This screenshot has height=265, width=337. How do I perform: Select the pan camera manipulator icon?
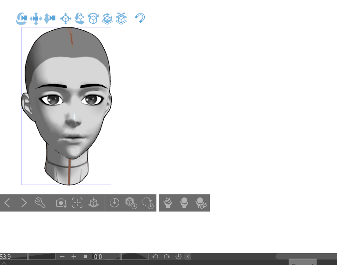click(x=36, y=19)
